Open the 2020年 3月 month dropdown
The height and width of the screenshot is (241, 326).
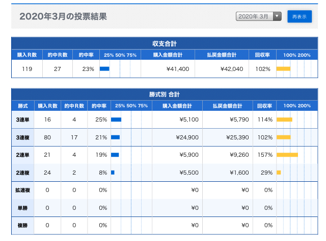point(258,16)
